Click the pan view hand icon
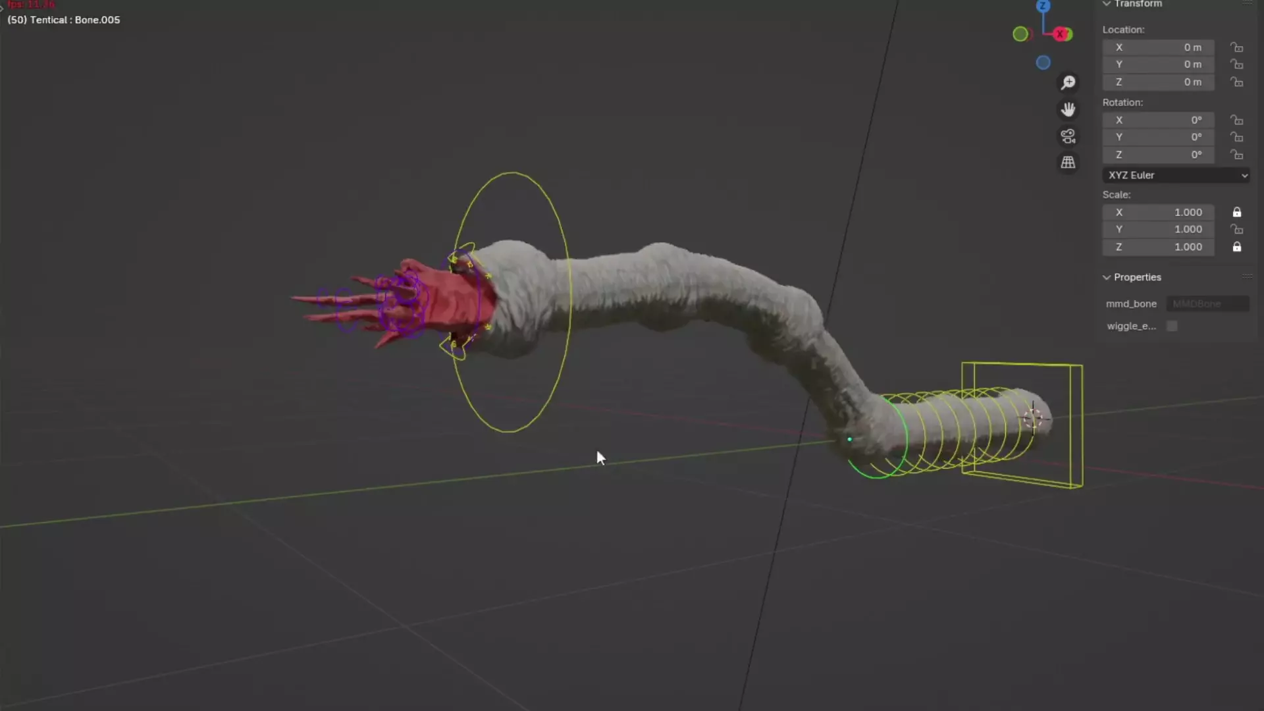This screenshot has width=1264, height=711. pos(1068,109)
